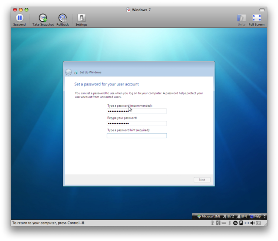
Task: Close the Windows 7 VM window
Action: [x=15, y=10]
